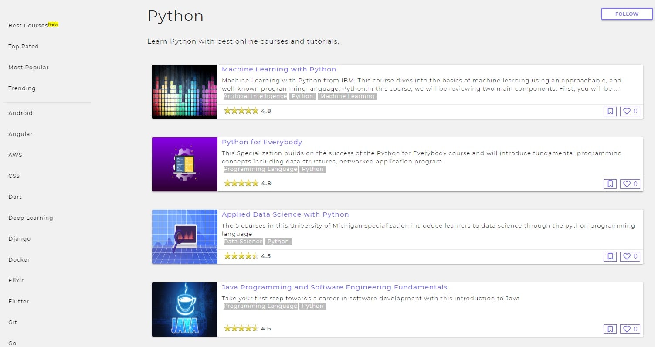Click the Machine Learning tag
Image resolution: width=655 pixels, height=347 pixels.
pyautogui.click(x=347, y=96)
